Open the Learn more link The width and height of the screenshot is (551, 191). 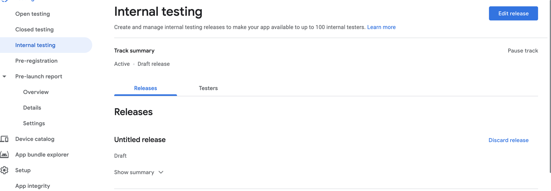381,27
